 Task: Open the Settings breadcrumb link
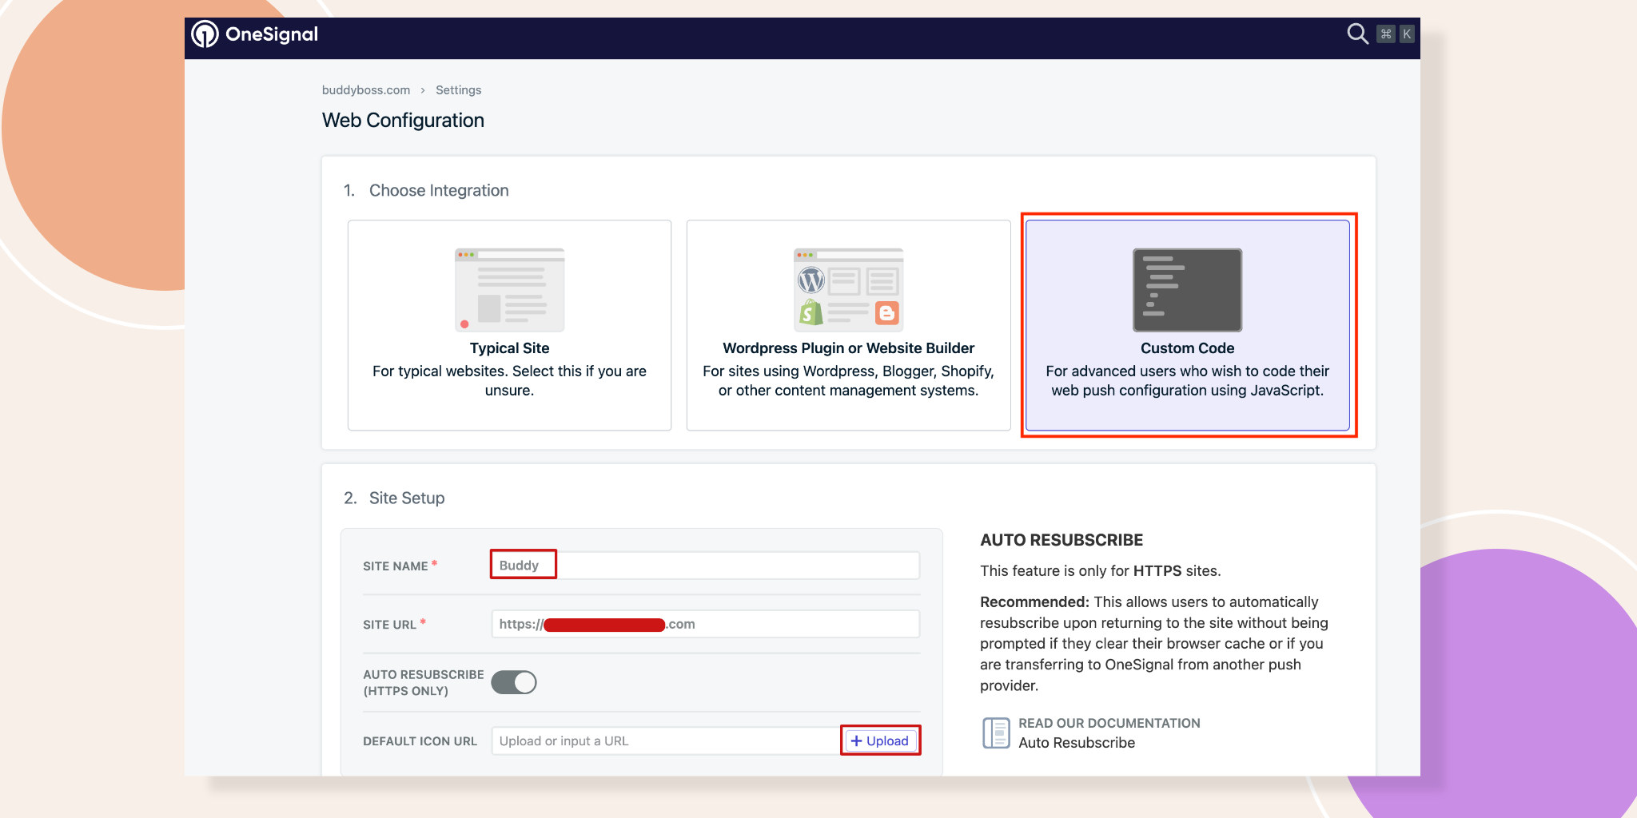(458, 90)
